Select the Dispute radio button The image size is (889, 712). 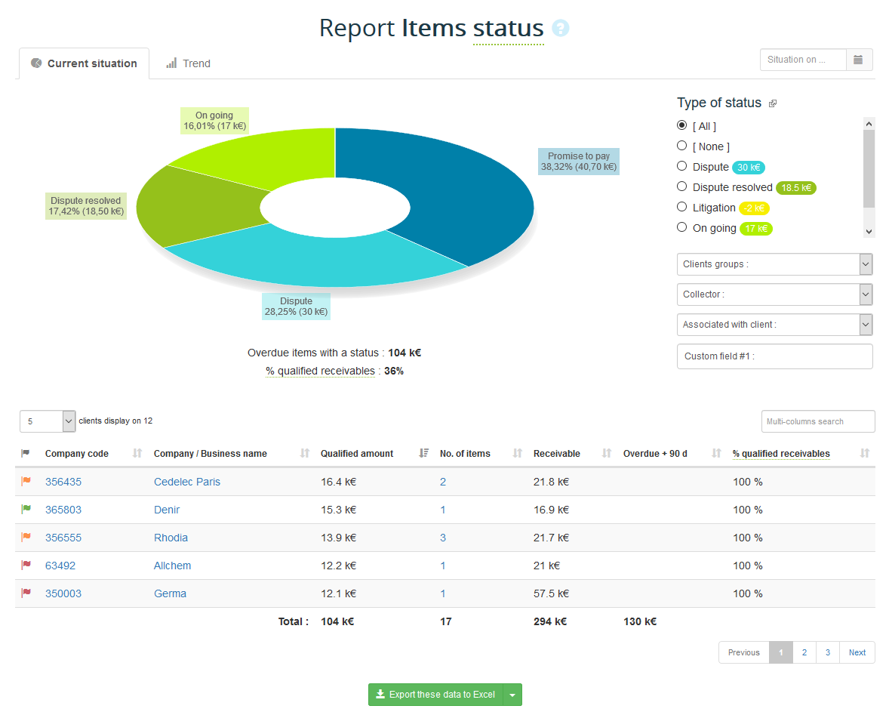point(682,165)
